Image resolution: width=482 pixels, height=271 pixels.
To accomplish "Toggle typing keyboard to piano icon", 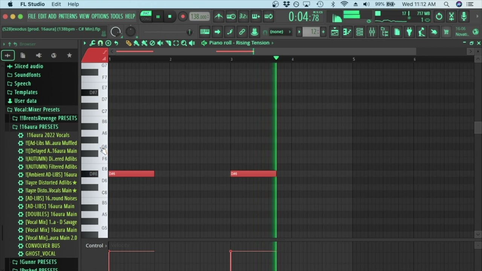I will coord(205,32).
